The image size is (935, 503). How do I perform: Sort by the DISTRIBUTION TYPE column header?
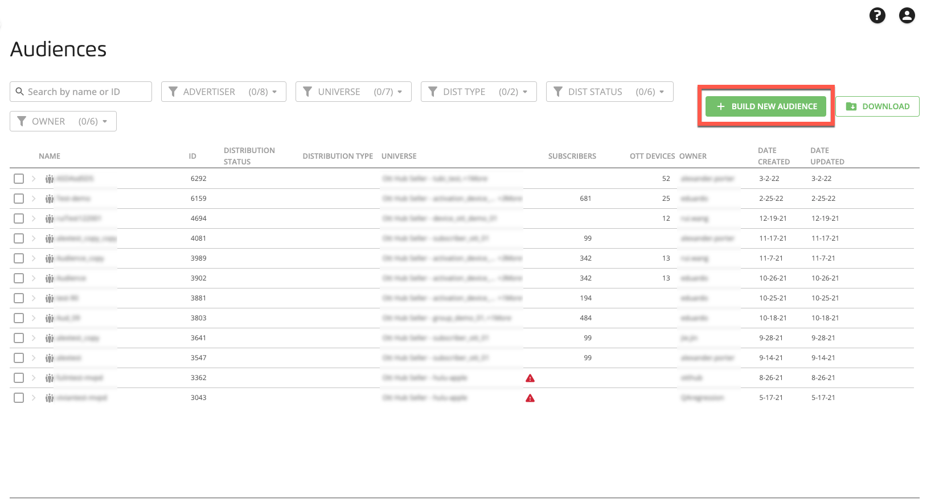338,156
